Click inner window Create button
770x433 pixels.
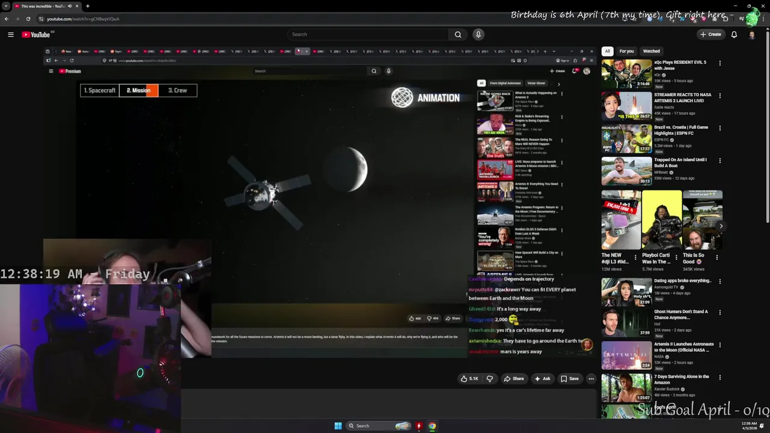click(557, 71)
